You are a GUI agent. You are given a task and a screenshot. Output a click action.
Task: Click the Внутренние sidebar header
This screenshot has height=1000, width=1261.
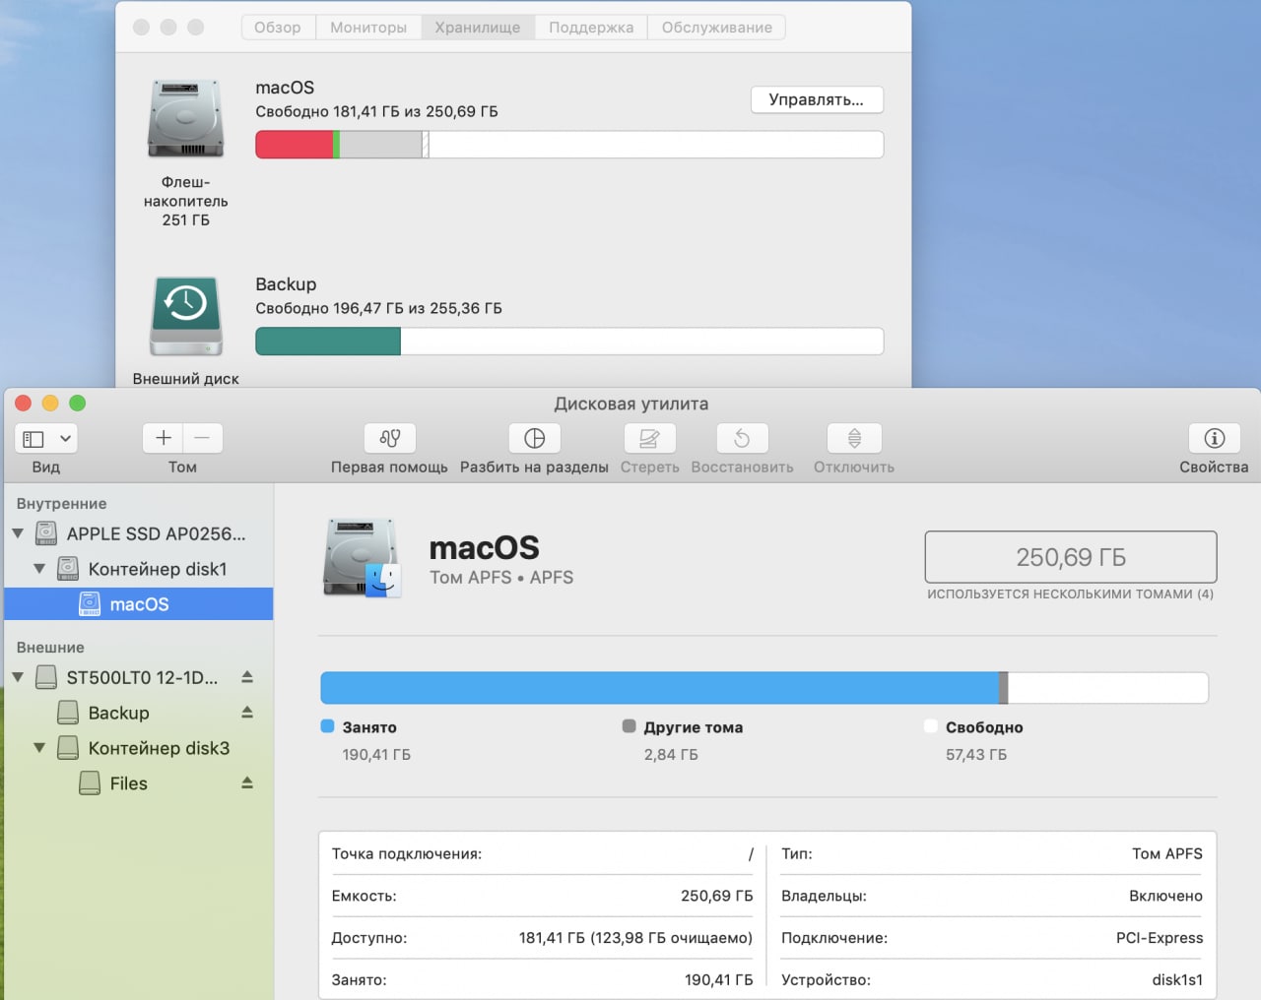coord(61,504)
